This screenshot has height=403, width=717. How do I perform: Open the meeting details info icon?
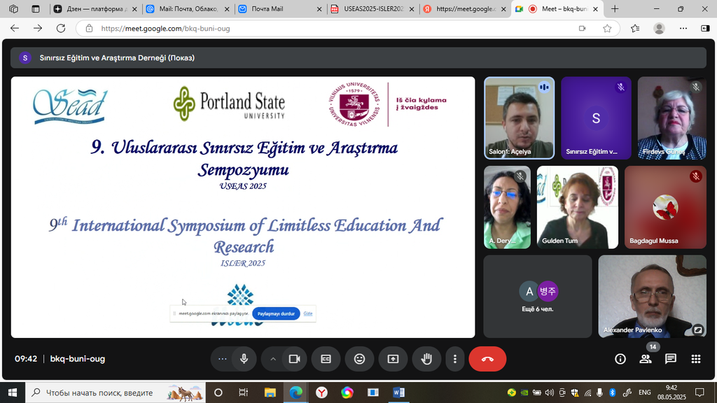coord(620,359)
